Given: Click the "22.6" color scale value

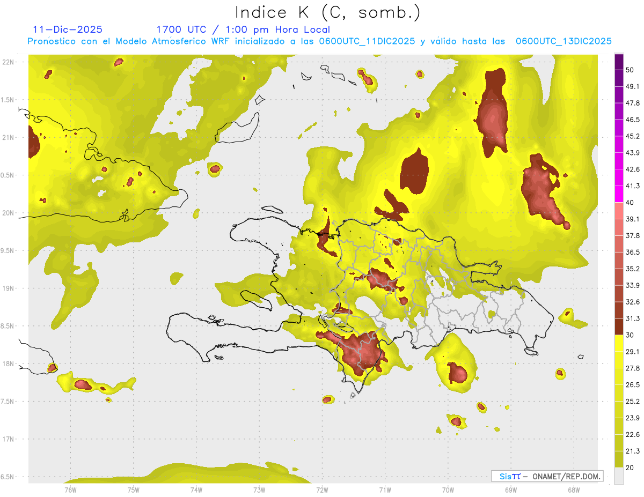Looking at the screenshot, I should pos(633,435).
